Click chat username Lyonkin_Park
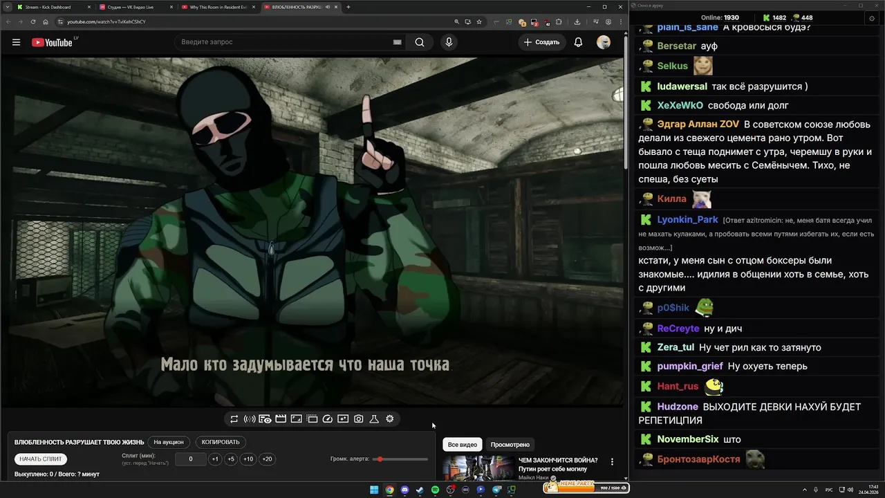This screenshot has height=498, width=885. pos(687,219)
